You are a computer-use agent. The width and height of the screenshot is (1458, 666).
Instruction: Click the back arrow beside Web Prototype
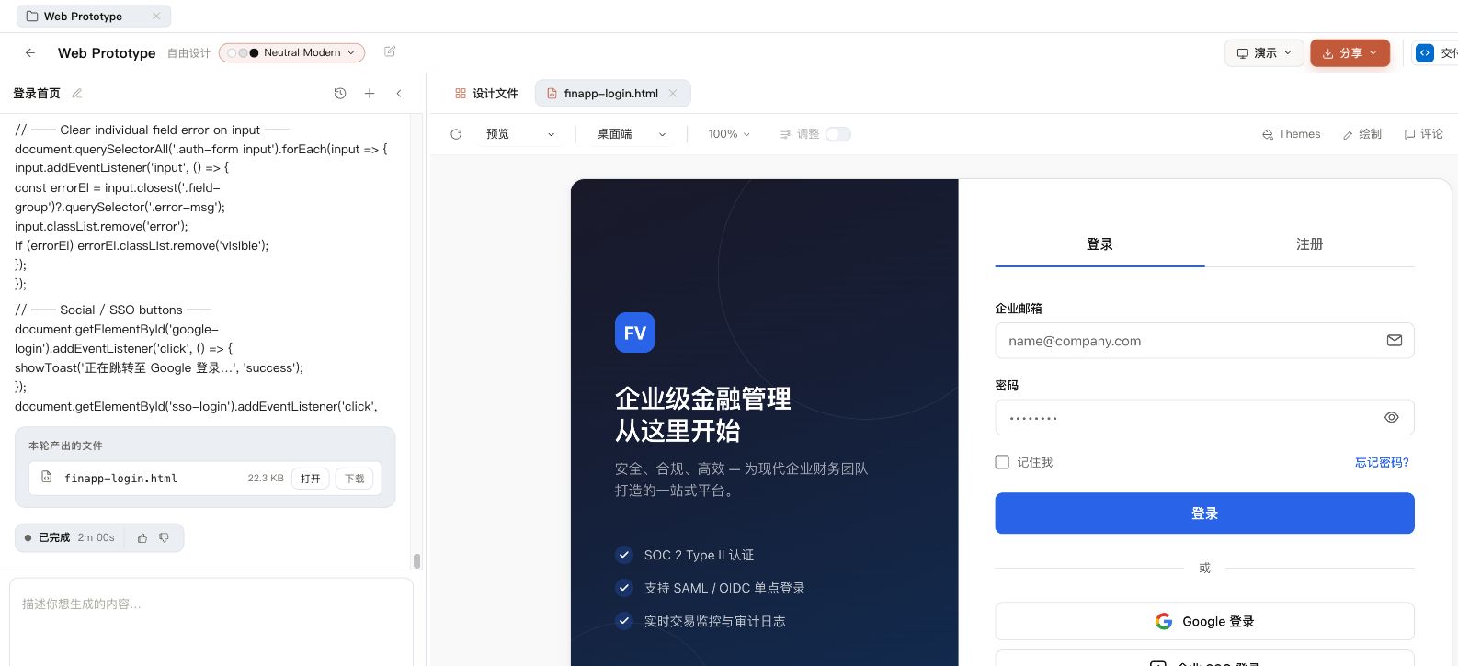pyautogui.click(x=30, y=53)
